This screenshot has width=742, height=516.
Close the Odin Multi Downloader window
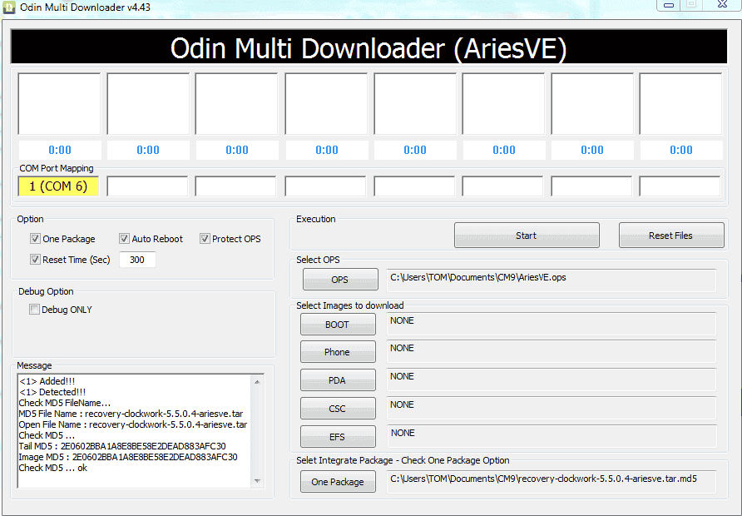coord(722,5)
